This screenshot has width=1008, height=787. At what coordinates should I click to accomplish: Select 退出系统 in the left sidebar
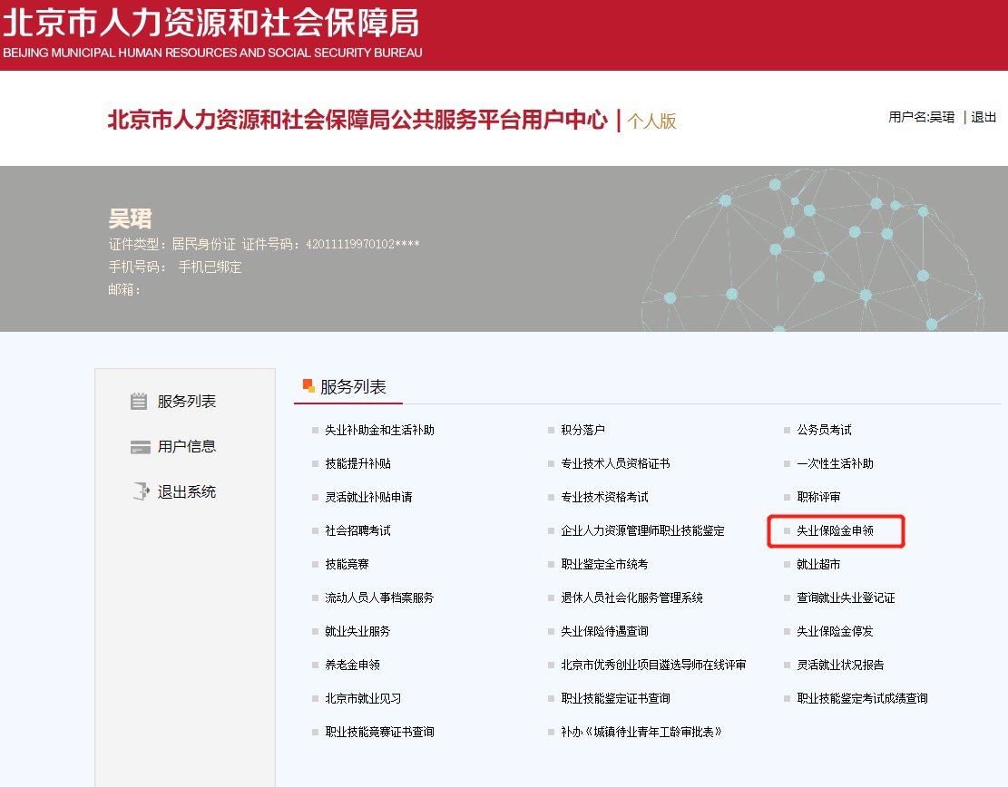tap(186, 492)
